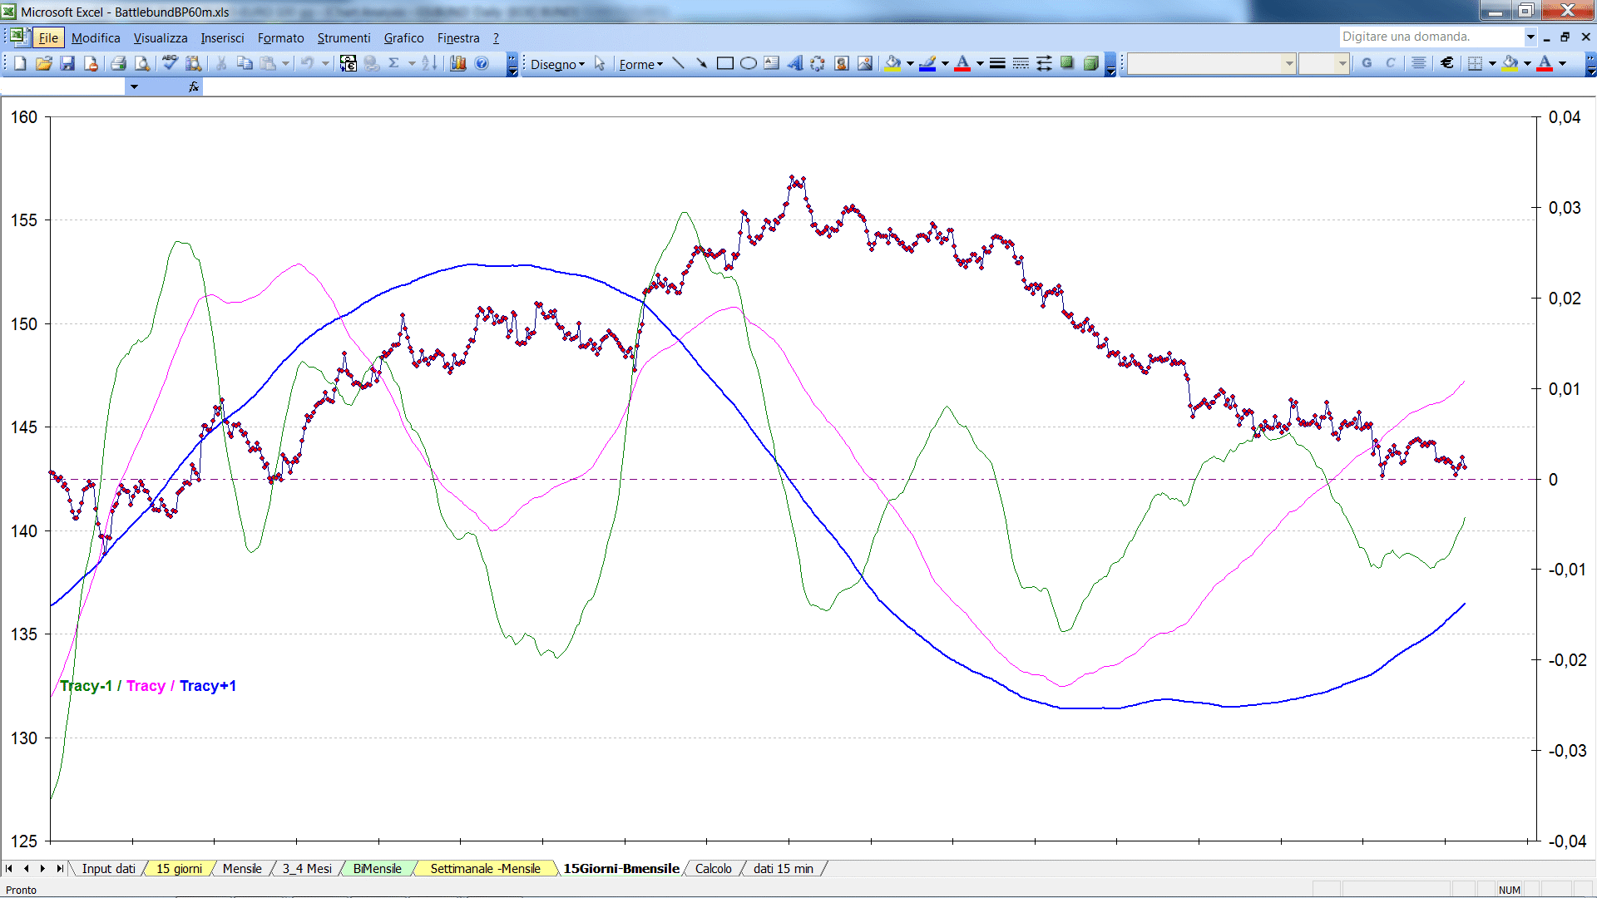Open the Visualizza menu
Viewport: 1597px width, 898px height.
pyautogui.click(x=161, y=37)
